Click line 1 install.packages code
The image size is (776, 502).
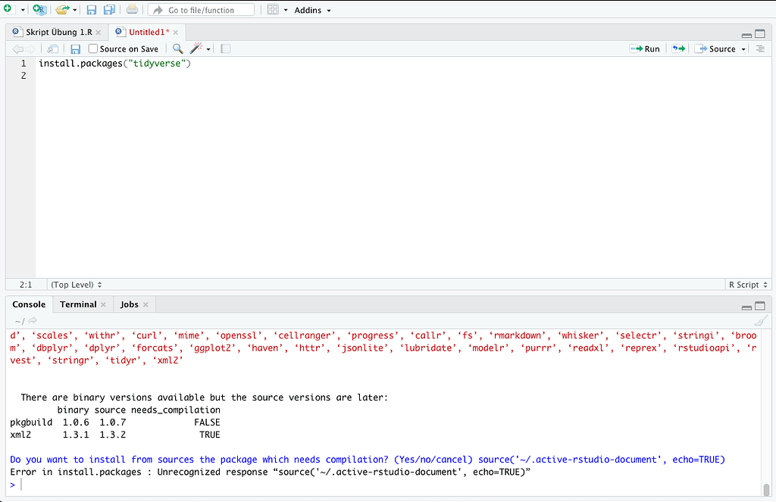click(x=115, y=64)
